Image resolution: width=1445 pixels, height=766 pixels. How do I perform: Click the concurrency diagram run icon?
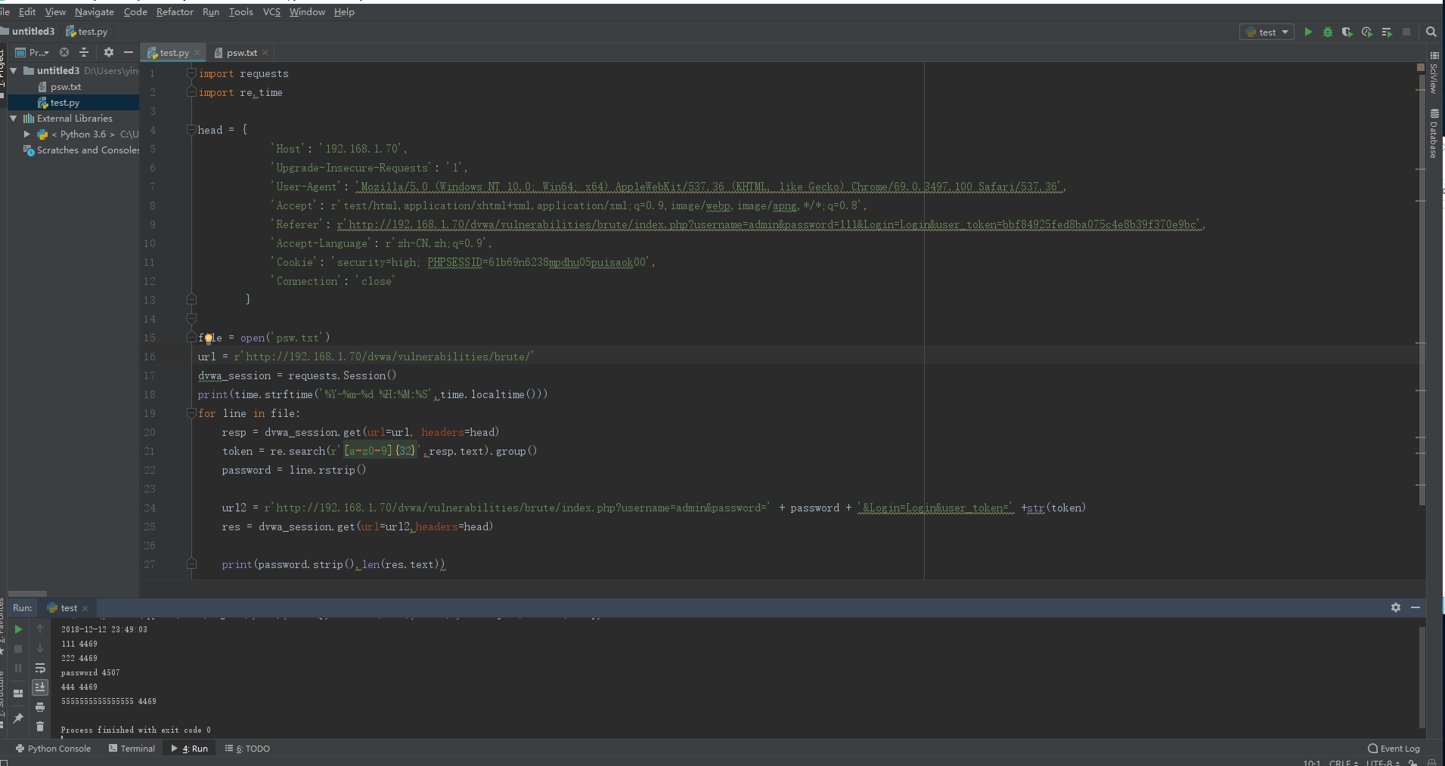coord(1387,32)
